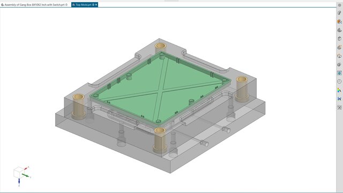Open the resource bar settings gear

tap(339, 5)
